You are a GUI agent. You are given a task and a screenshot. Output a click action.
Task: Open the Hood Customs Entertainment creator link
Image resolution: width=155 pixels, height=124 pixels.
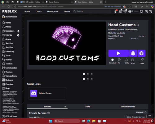coord(124,29)
